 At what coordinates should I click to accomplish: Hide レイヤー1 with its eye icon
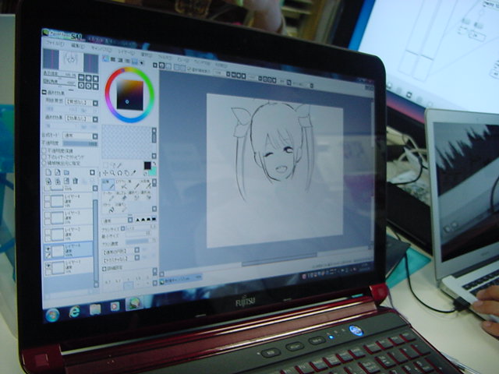(48, 265)
